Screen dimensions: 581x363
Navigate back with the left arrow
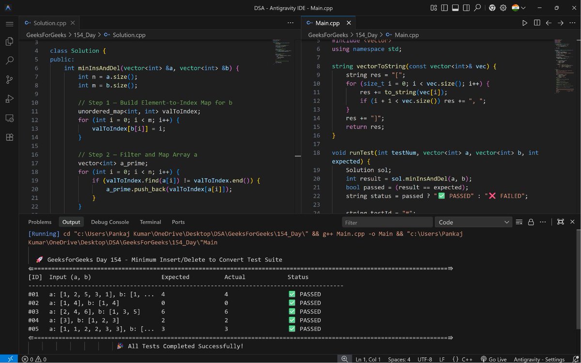tap(549, 23)
